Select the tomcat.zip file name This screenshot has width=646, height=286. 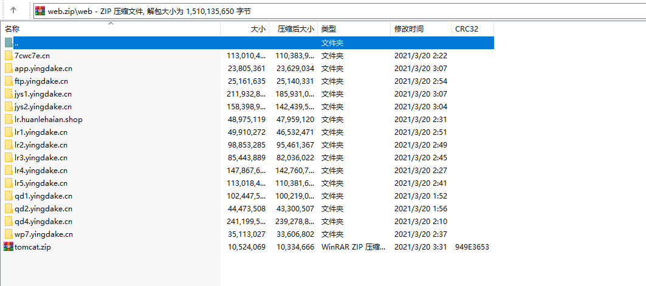click(x=33, y=247)
